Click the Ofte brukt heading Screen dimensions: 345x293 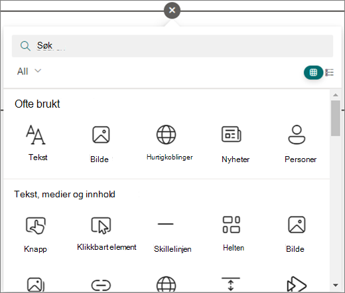pyautogui.click(x=37, y=104)
